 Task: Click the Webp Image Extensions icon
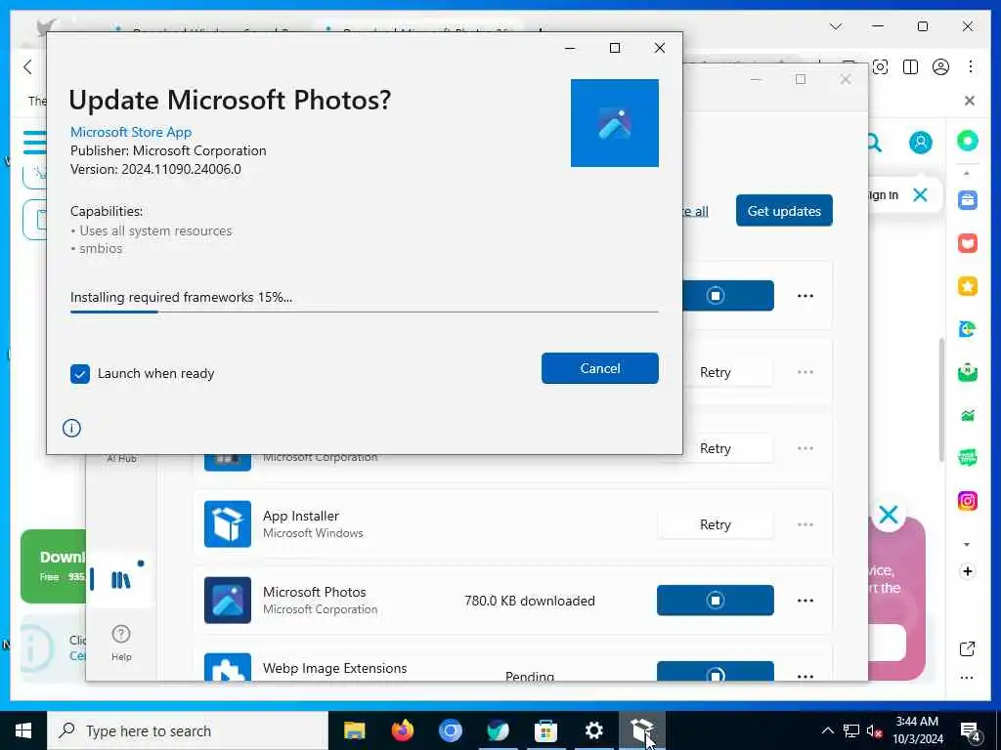[228, 667]
